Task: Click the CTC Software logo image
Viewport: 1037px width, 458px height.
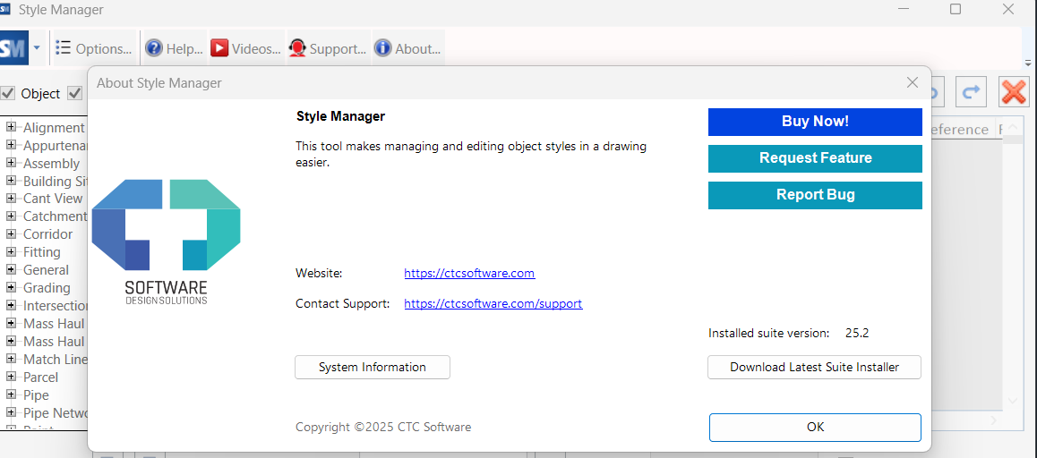Action: tap(166, 242)
